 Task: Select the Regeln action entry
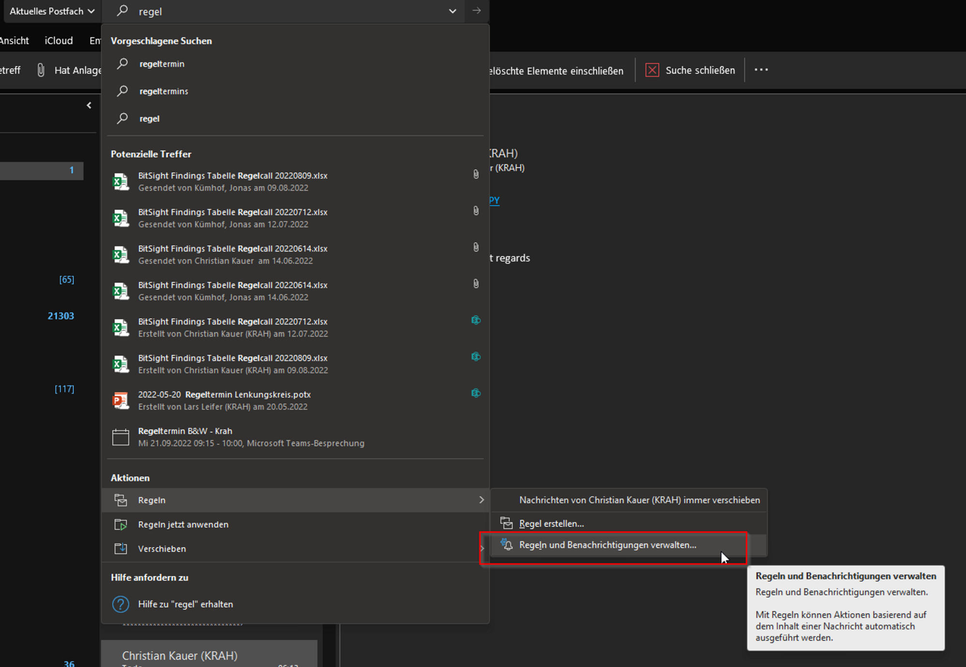tap(295, 500)
